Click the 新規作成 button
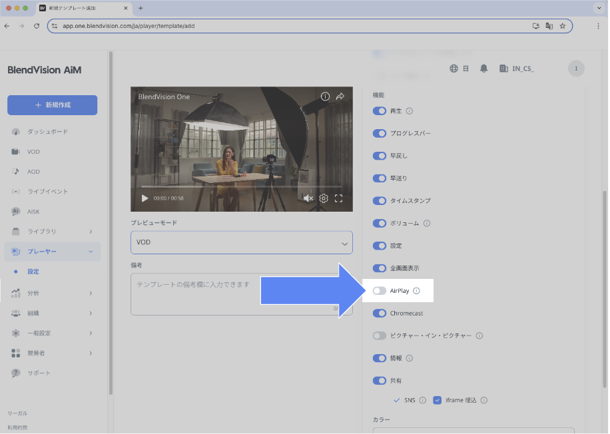The height and width of the screenshot is (434, 610). (x=52, y=105)
